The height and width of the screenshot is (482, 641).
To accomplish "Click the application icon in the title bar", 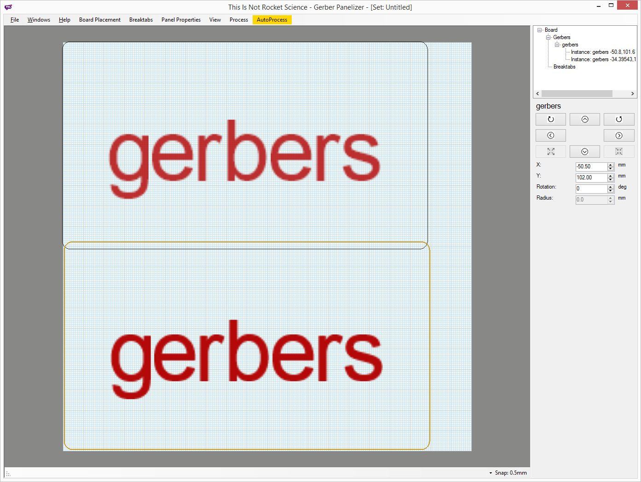I will pos(8,7).
